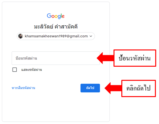Enable the แสดงรหัสผ่าน checkbox
Screen dimensions: 159x124
(x=15, y=70)
